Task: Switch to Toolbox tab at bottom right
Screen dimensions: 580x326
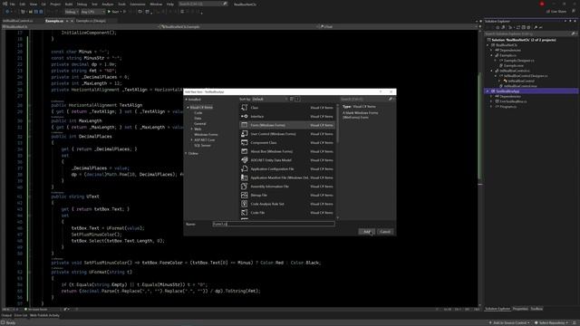Action: [x=536, y=309]
